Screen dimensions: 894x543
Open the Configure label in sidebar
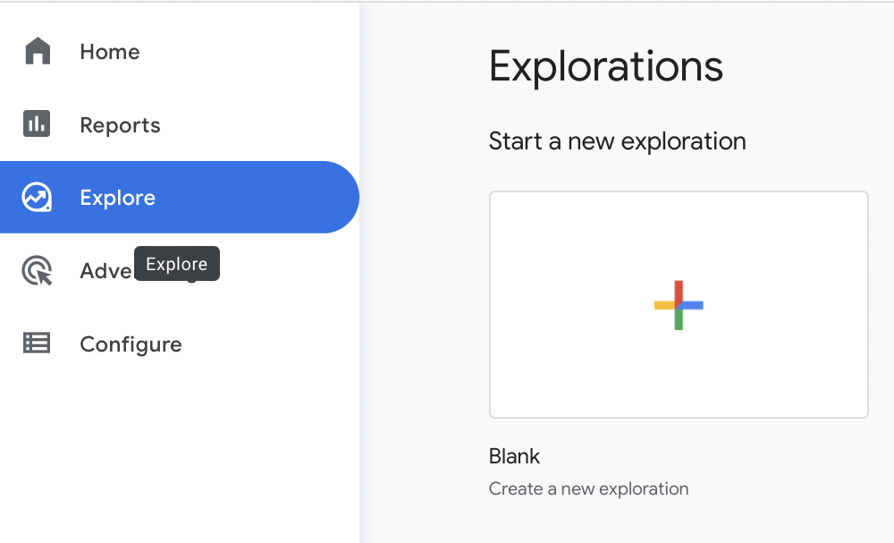pos(131,344)
